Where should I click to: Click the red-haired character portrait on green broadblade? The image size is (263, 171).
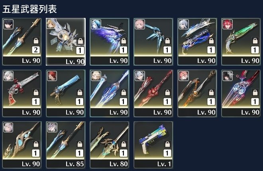click(x=228, y=24)
